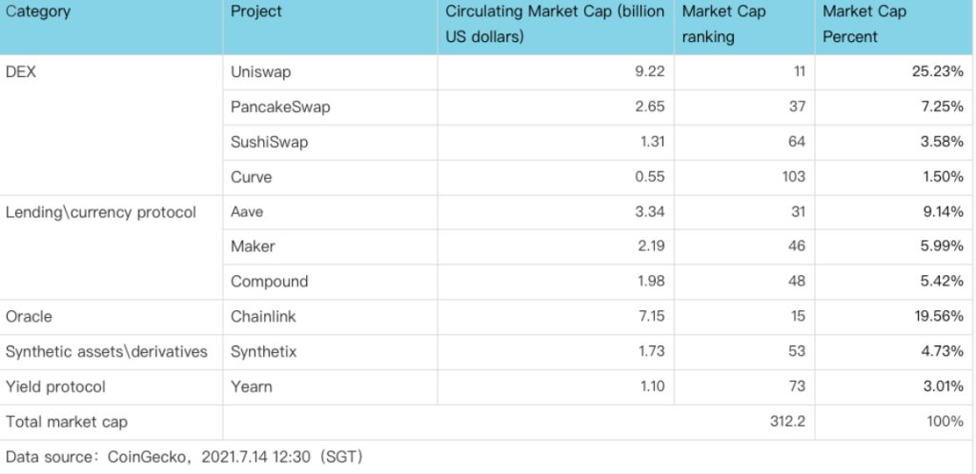This screenshot has width=976, height=474.
Task: Click the Lending\currency protocol category cell
Action: pyautogui.click(x=101, y=212)
